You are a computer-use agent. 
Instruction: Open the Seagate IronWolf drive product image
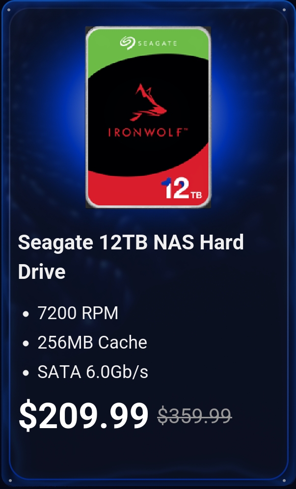click(x=148, y=117)
